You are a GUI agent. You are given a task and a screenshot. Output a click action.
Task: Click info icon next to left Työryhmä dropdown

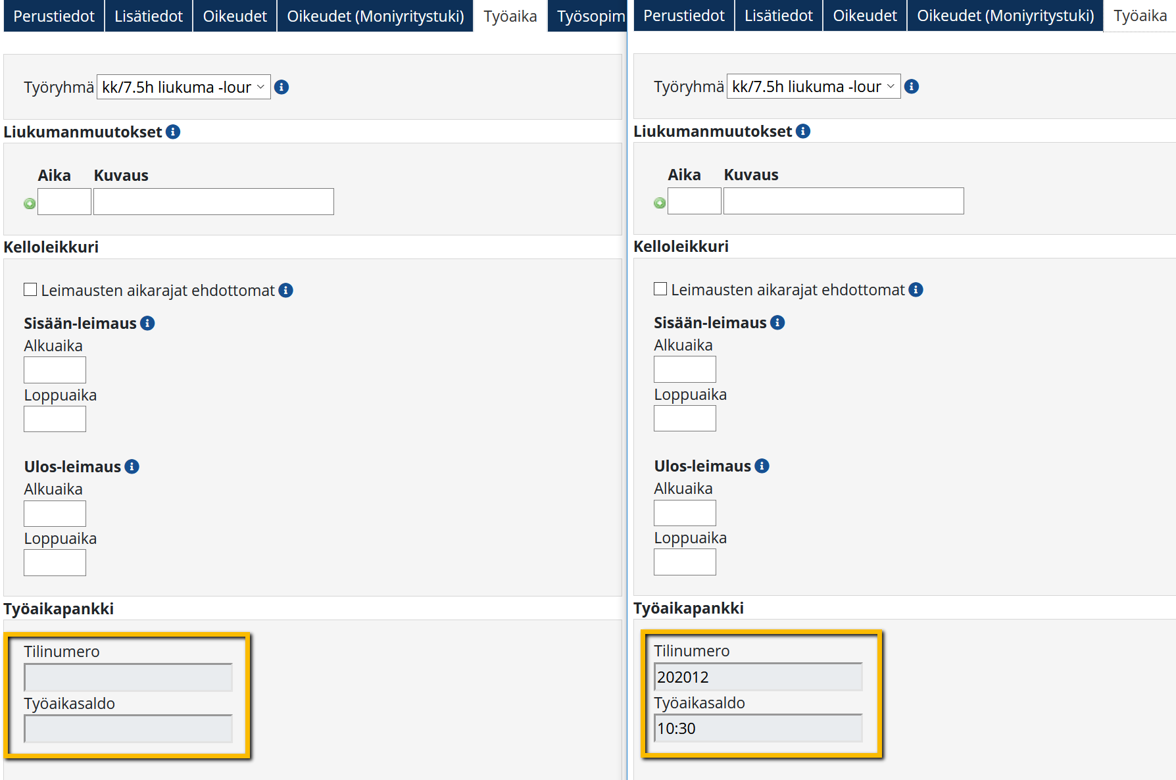pyautogui.click(x=282, y=87)
